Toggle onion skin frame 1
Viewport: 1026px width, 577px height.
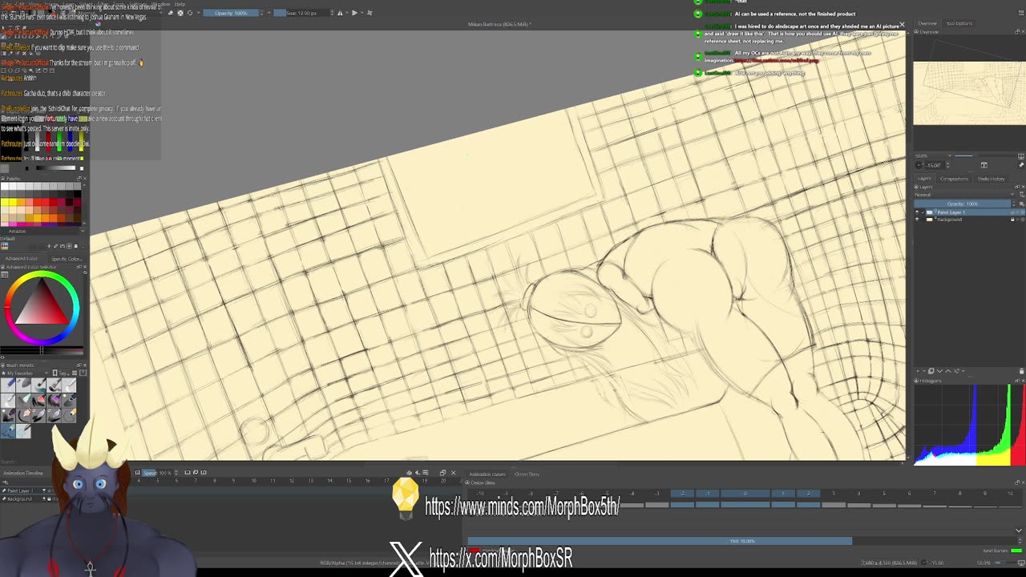point(783,494)
